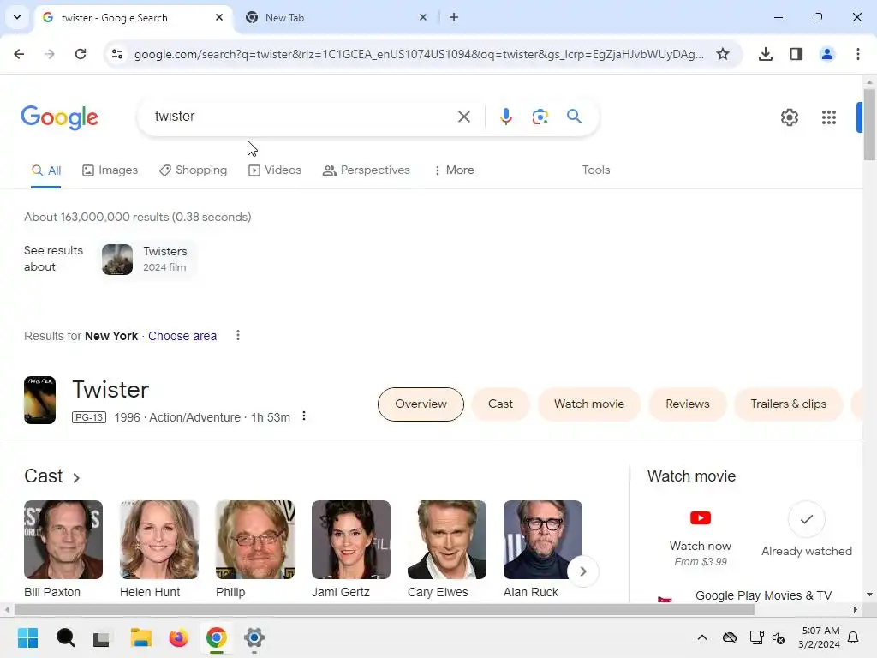Expand the Cast section heading arrow

(76, 477)
